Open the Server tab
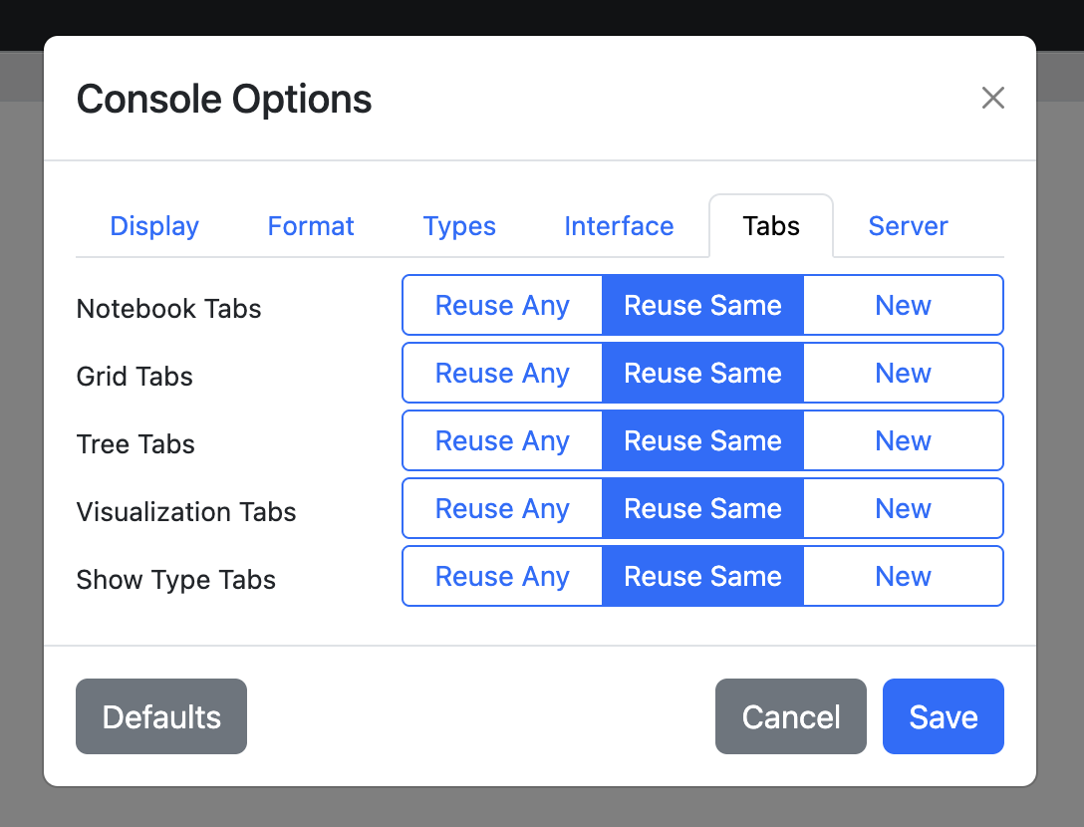Screen dimensions: 1084x827 908,226
